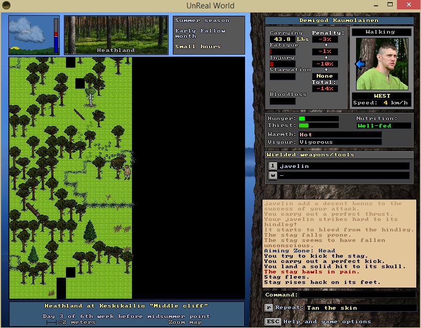Click the weather sky thumbnail

pyautogui.click(x=31, y=35)
